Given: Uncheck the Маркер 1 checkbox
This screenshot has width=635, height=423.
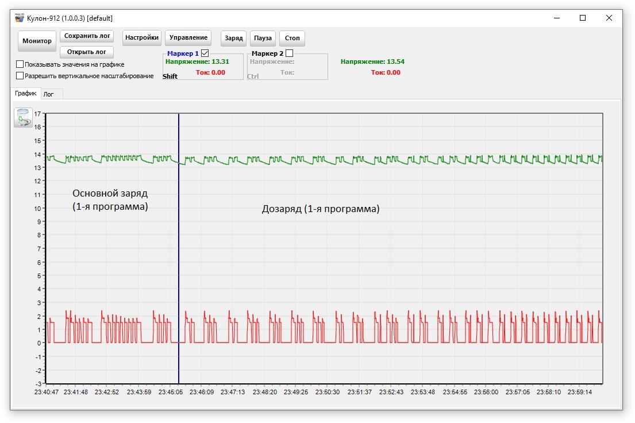Looking at the screenshot, I should click(x=205, y=53).
